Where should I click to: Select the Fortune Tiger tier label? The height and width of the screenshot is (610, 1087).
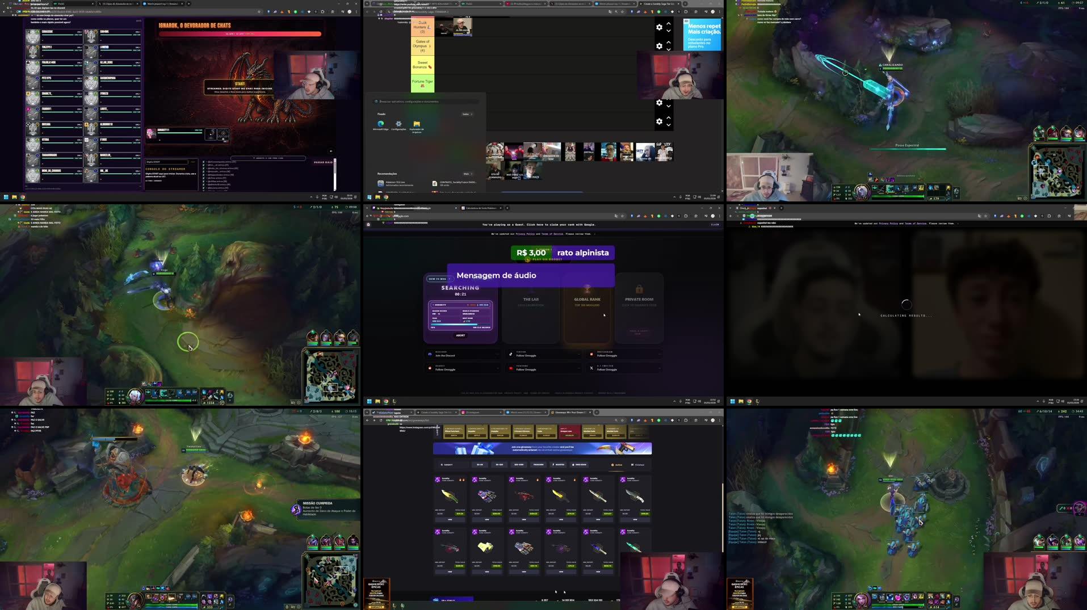(x=422, y=83)
